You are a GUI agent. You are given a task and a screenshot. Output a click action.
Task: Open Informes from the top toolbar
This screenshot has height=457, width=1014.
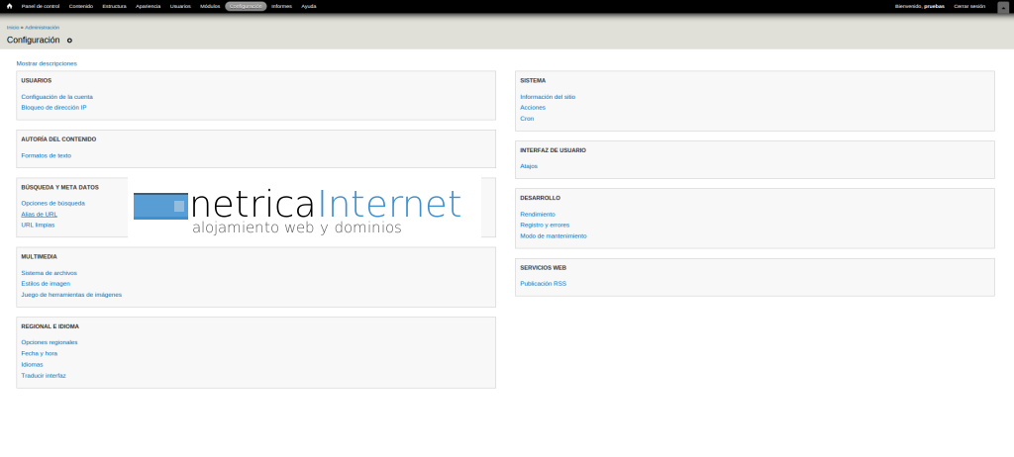point(281,6)
